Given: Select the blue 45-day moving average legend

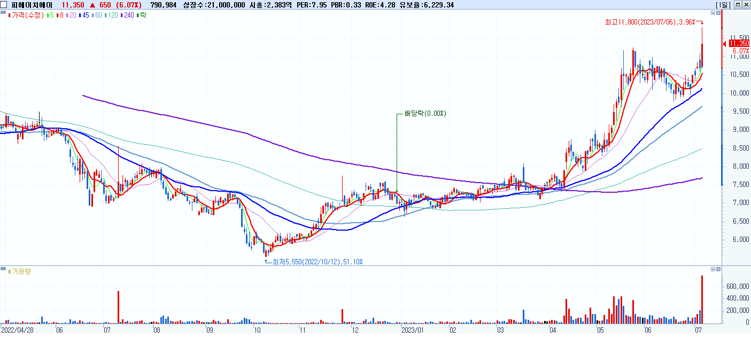Looking at the screenshot, I should (x=83, y=15).
